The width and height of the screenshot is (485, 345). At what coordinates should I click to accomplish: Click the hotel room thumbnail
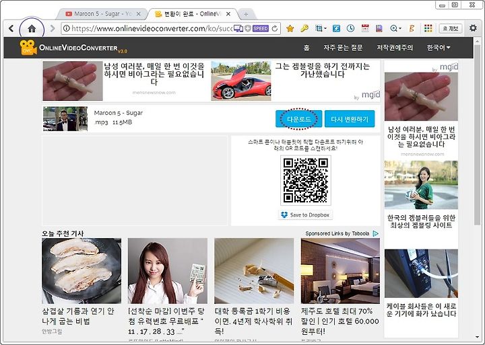pyautogui.click(x=340, y=271)
